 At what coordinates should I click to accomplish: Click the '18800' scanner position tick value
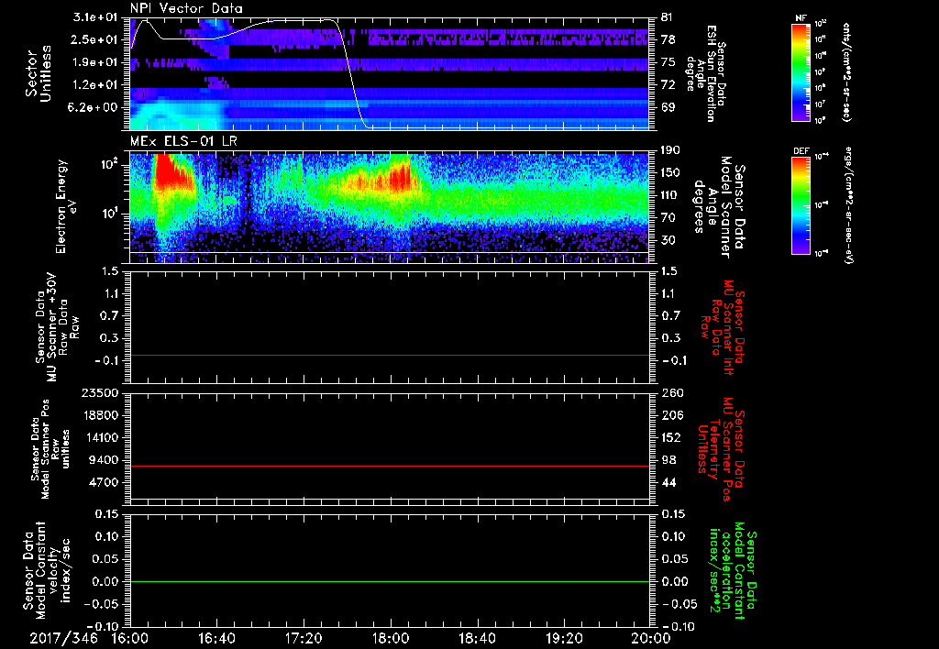coord(99,415)
